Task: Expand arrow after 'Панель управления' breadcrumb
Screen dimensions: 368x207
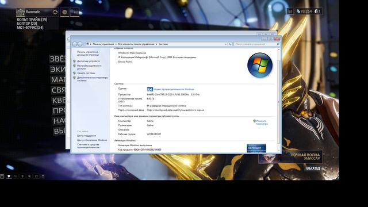Action: click(116, 44)
